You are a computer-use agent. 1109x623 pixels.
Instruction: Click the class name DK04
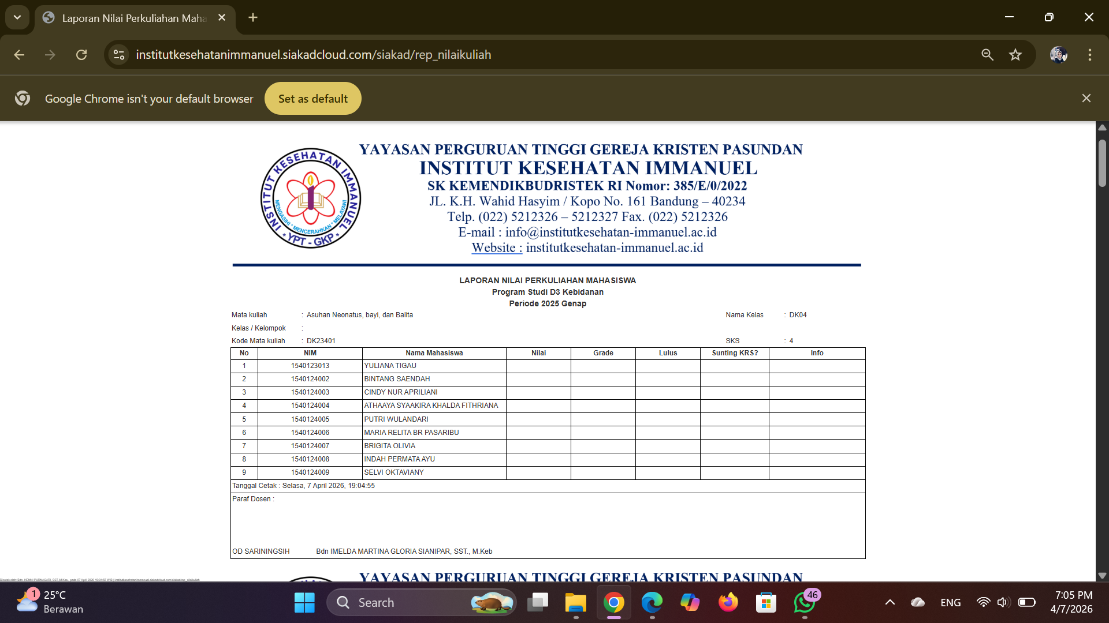pyautogui.click(x=798, y=315)
